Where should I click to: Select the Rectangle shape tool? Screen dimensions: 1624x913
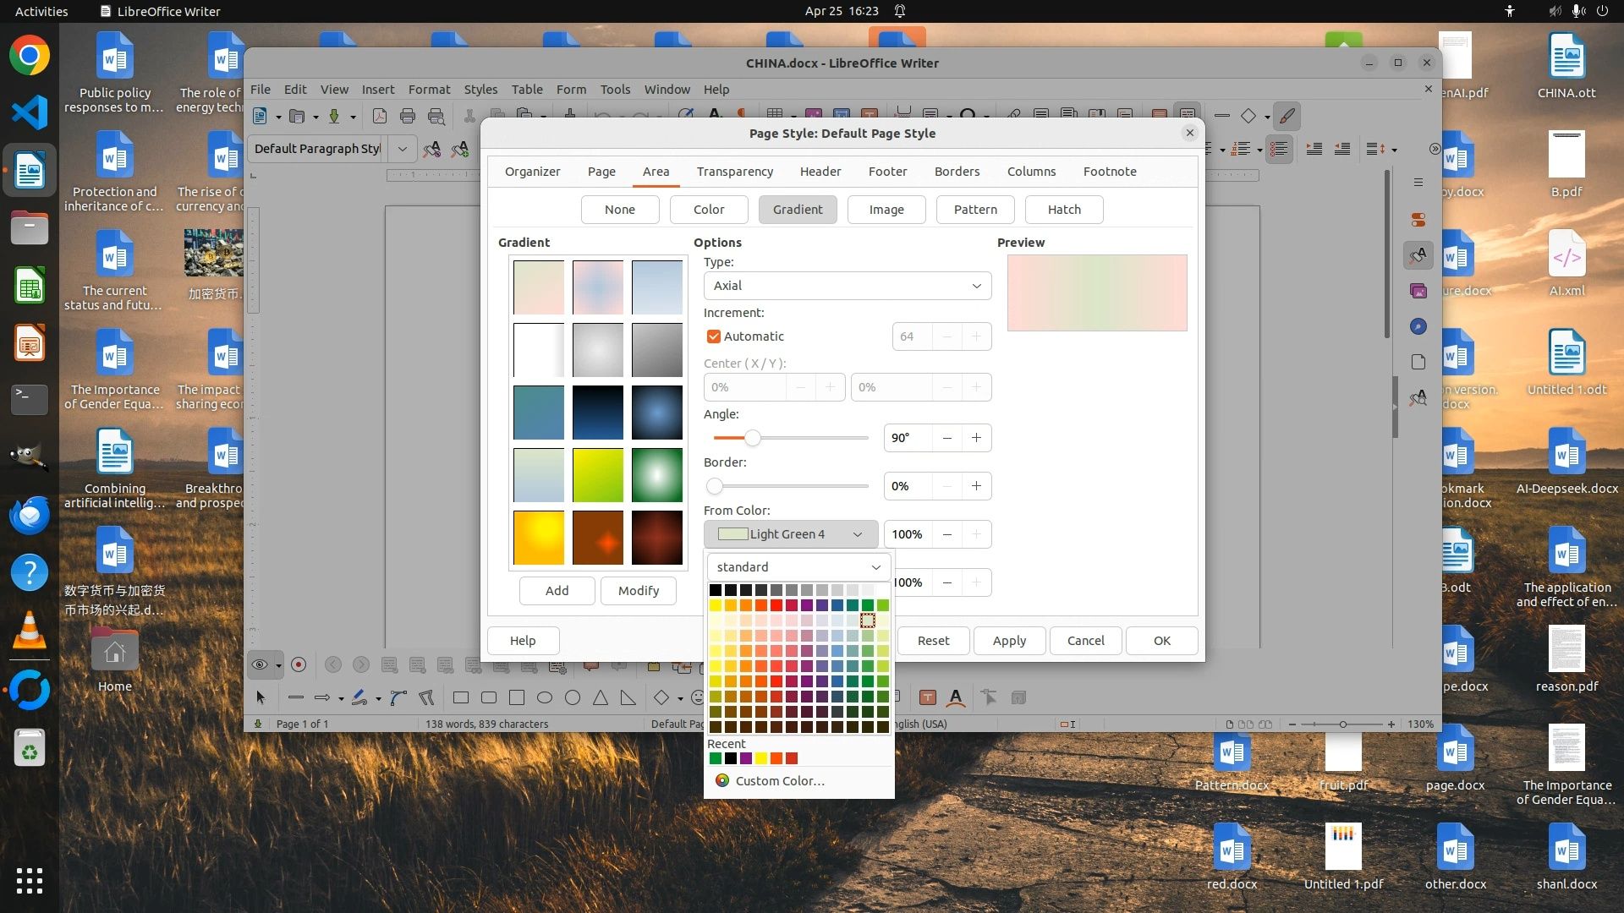pyautogui.click(x=461, y=697)
